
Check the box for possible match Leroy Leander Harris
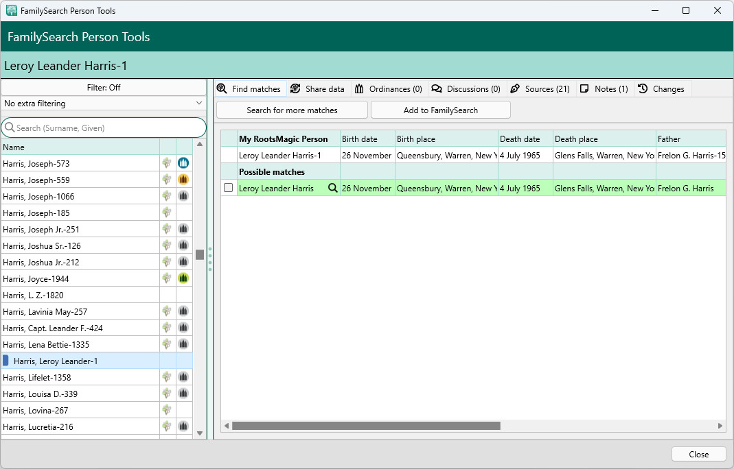(229, 188)
